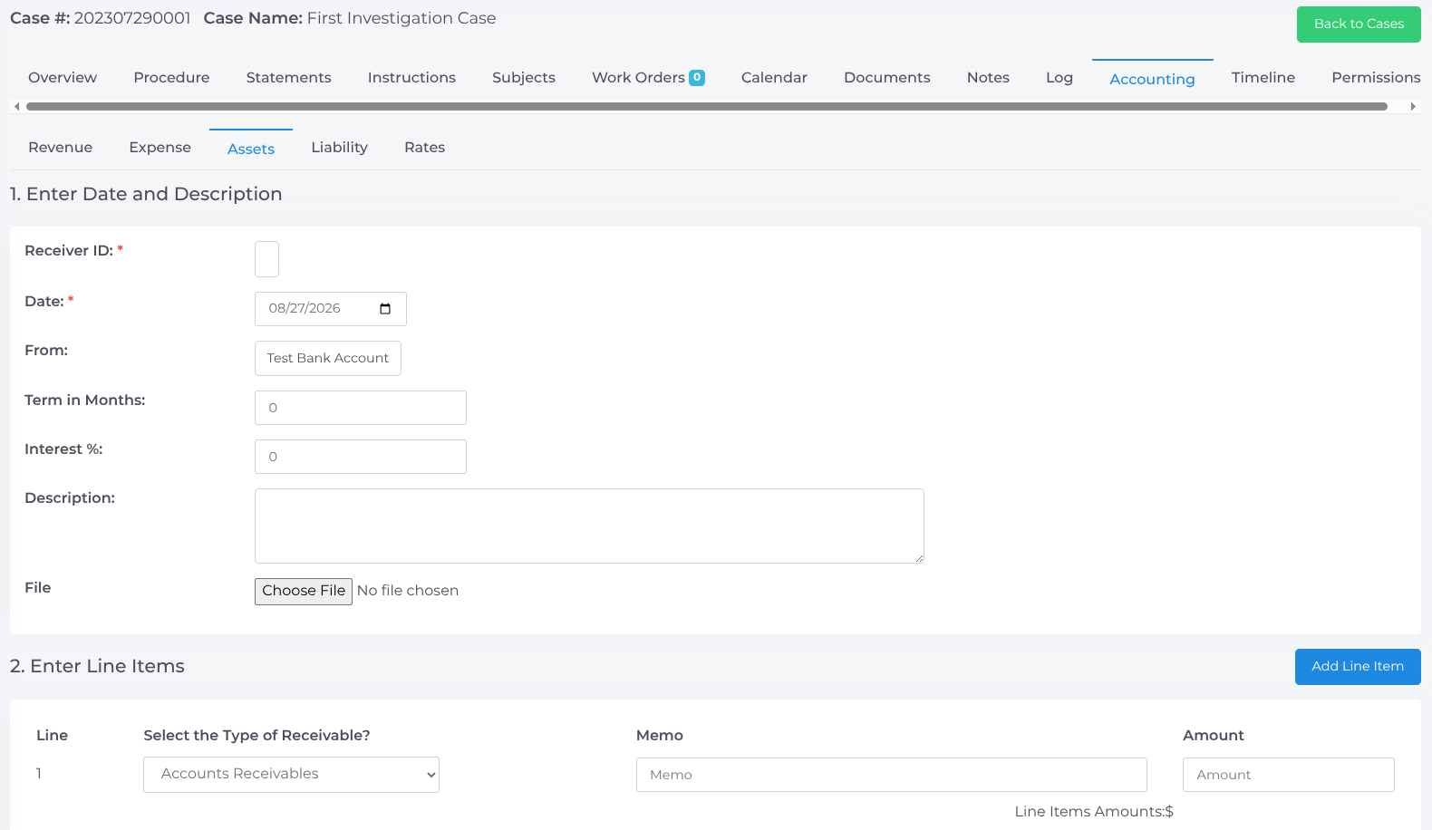Click the 'Line Items Amounts:$' total text

(x=1094, y=812)
